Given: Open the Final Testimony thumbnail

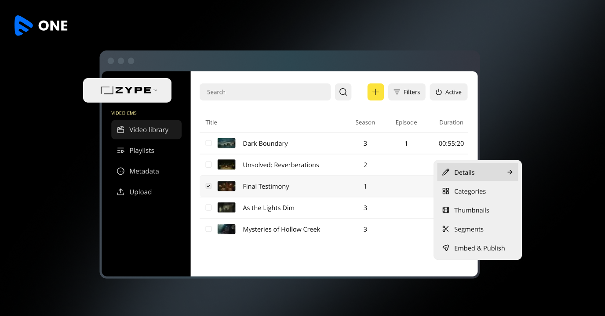Looking at the screenshot, I should (226, 186).
